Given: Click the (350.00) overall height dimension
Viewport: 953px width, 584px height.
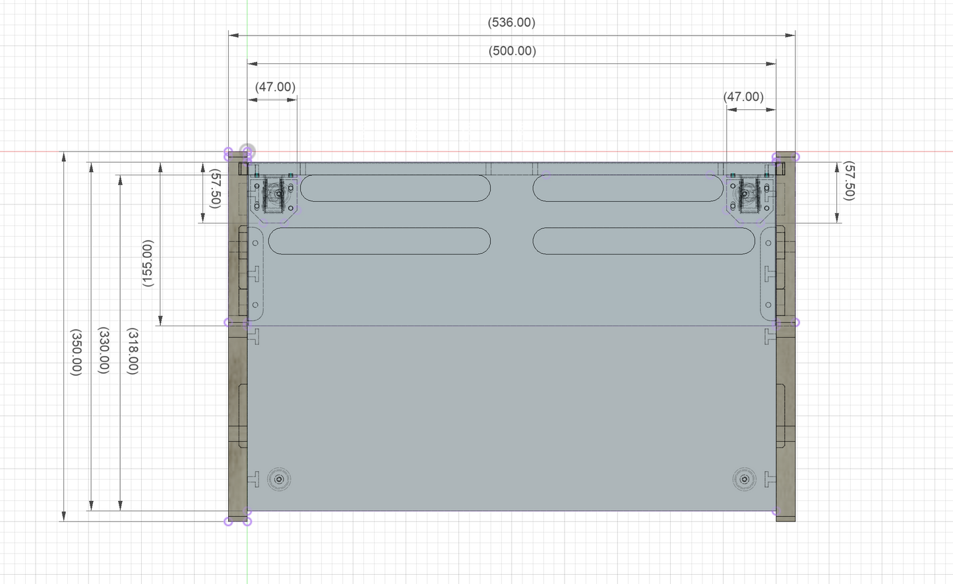Looking at the screenshot, I should point(77,351).
